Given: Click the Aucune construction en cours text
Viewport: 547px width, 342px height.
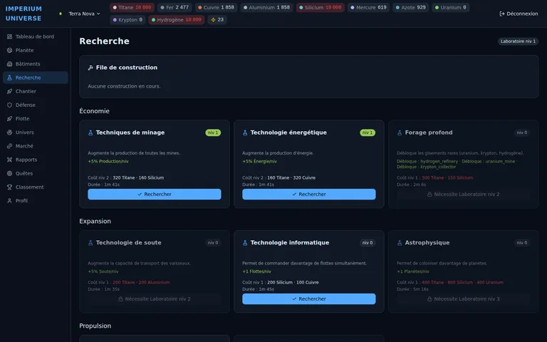Looking at the screenshot, I should tap(124, 86).
